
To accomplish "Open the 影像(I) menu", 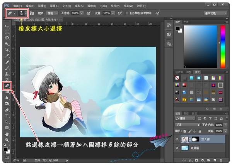I will [42, 6].
